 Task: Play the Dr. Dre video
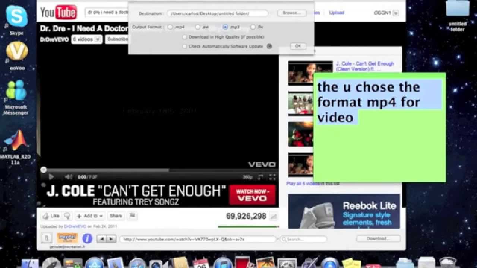point(51,177)
